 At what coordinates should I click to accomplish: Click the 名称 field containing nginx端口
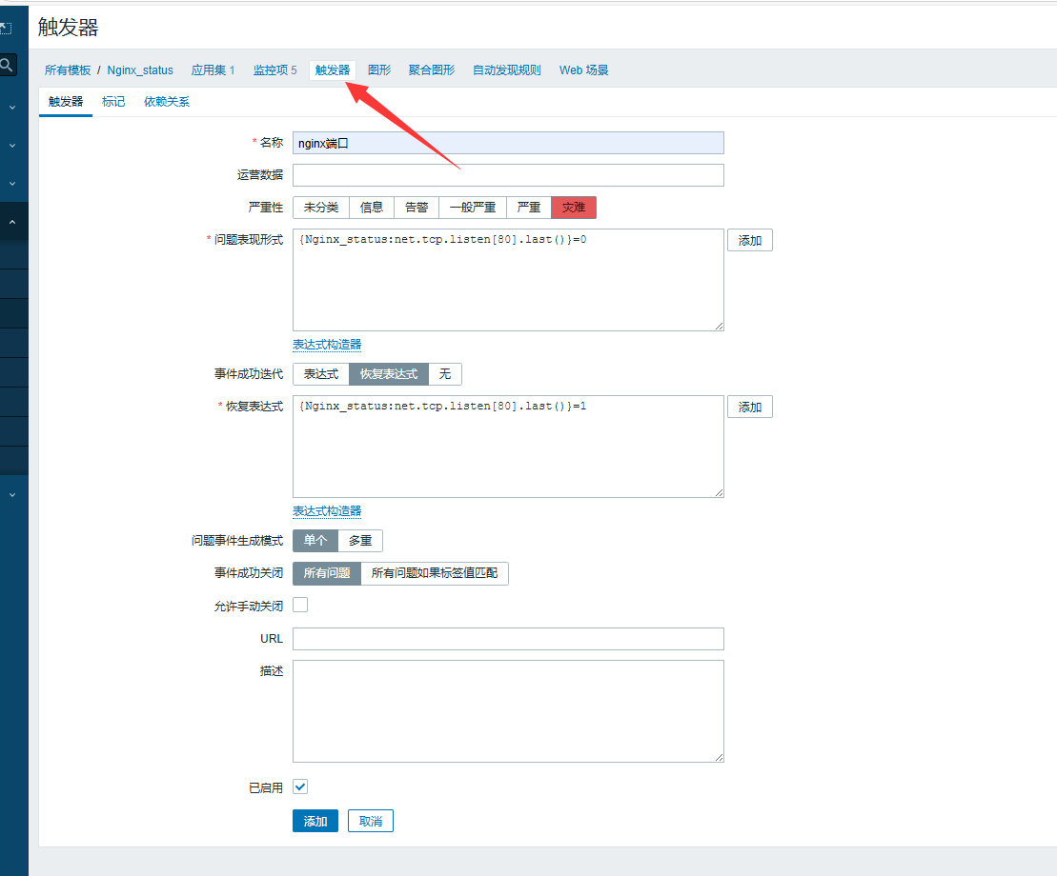[508, 143]
